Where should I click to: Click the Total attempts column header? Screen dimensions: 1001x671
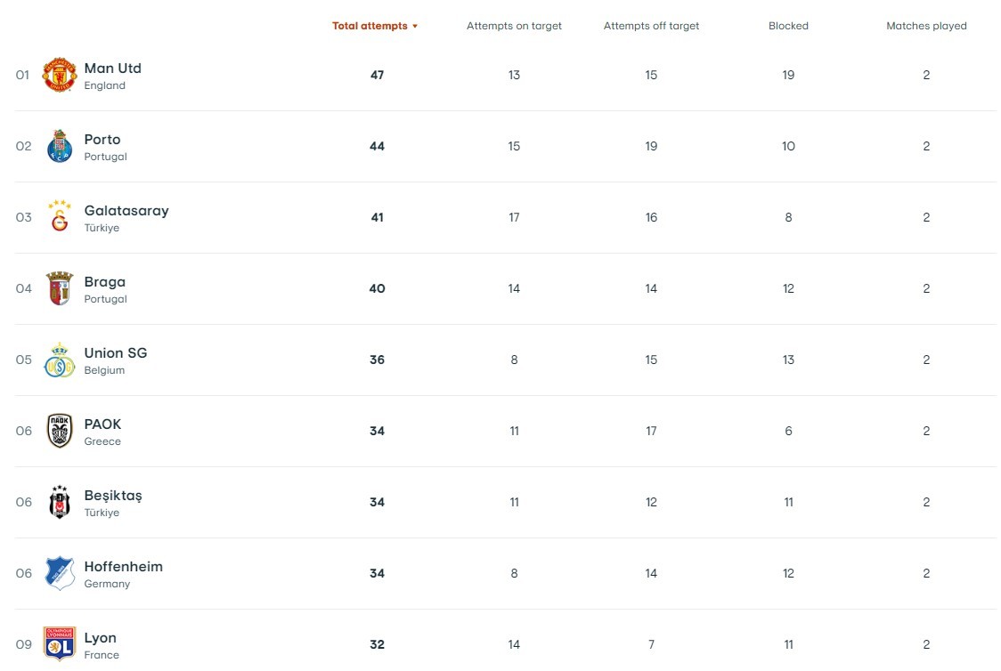pyautogui.click(x=370, y=26)
